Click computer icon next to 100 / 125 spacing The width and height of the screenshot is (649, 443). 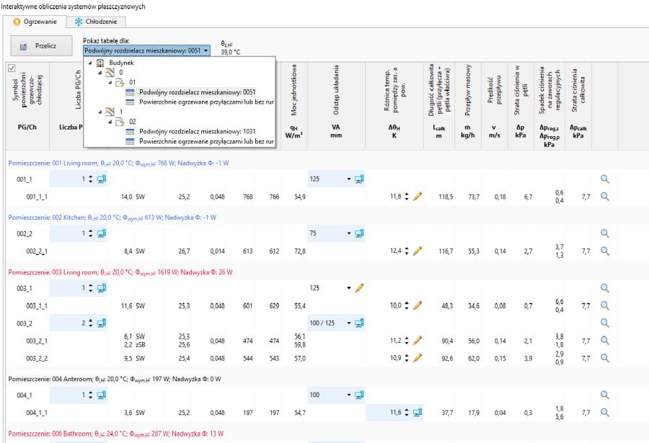point(359,323)
